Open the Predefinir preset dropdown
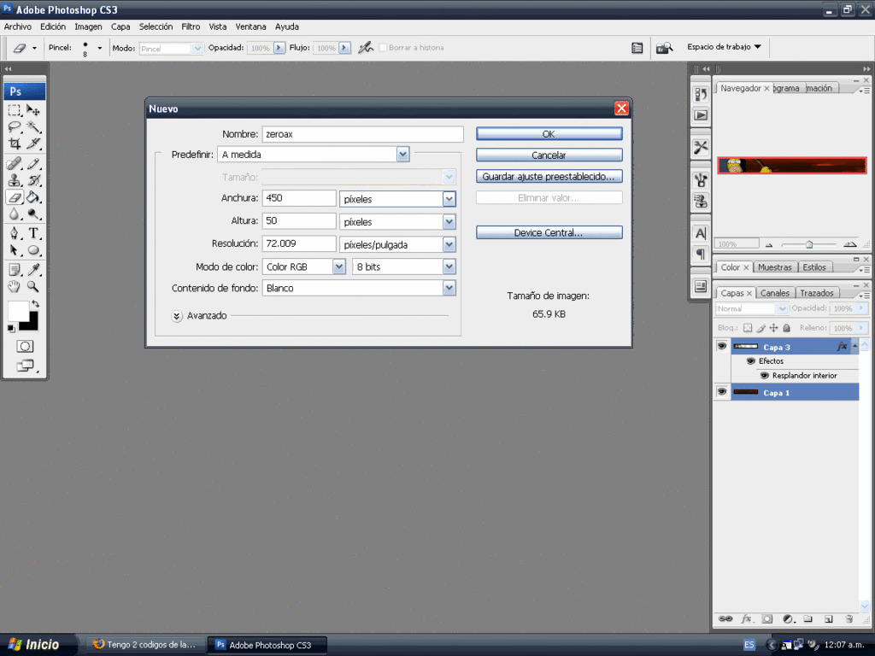This screenshot has width=875, height=656. (402, 155)
